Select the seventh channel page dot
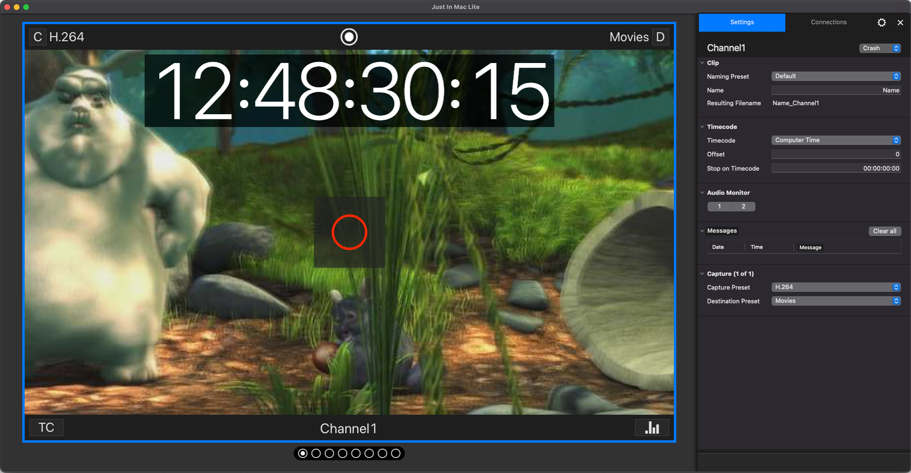 [383, 454]
